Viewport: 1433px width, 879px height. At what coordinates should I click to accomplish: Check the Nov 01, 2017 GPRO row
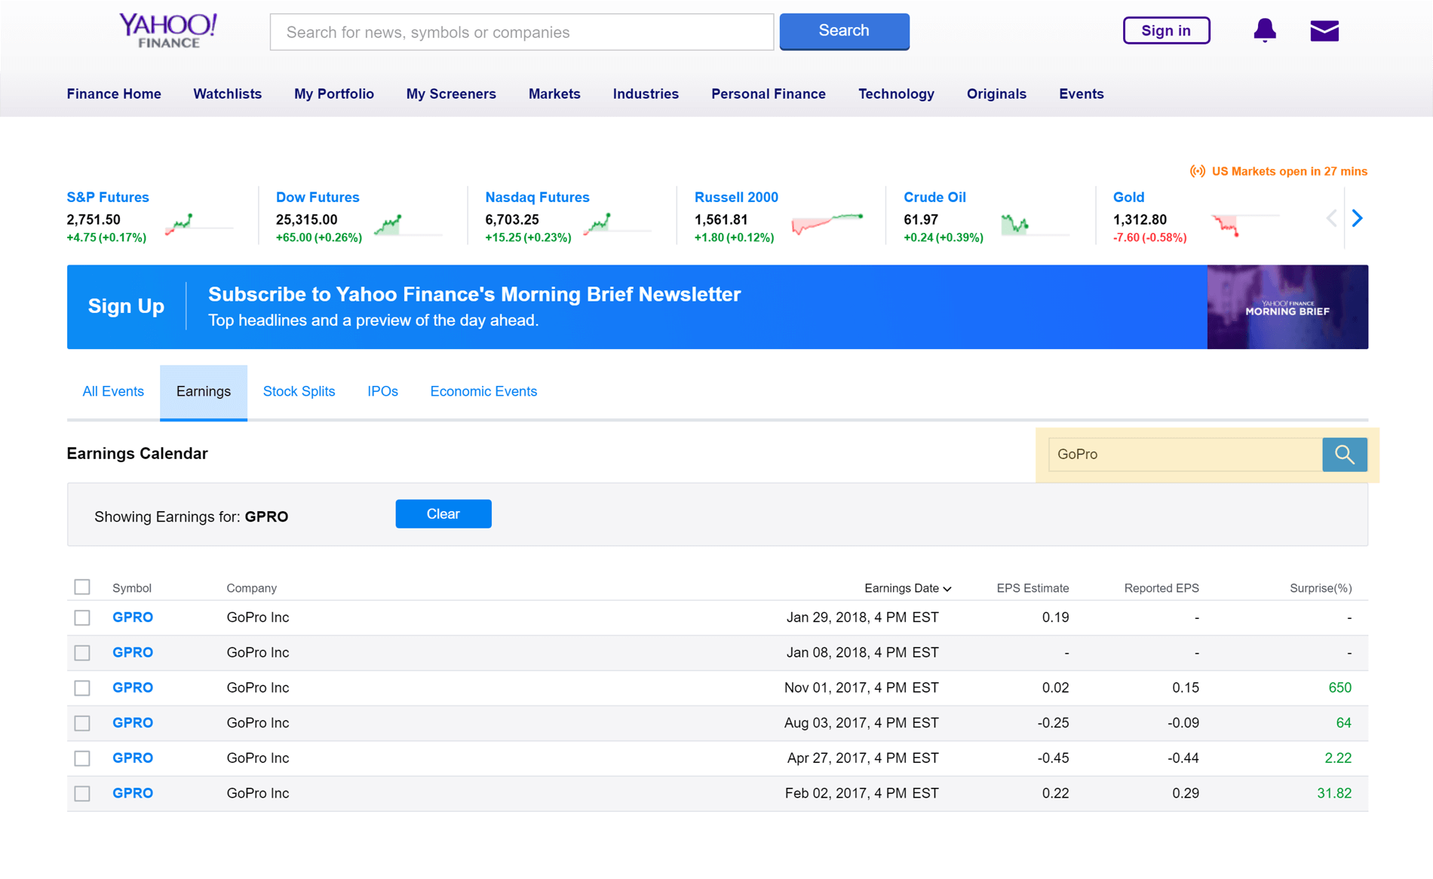82,688
